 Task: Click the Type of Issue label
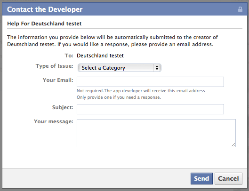(x=54, y=66)
